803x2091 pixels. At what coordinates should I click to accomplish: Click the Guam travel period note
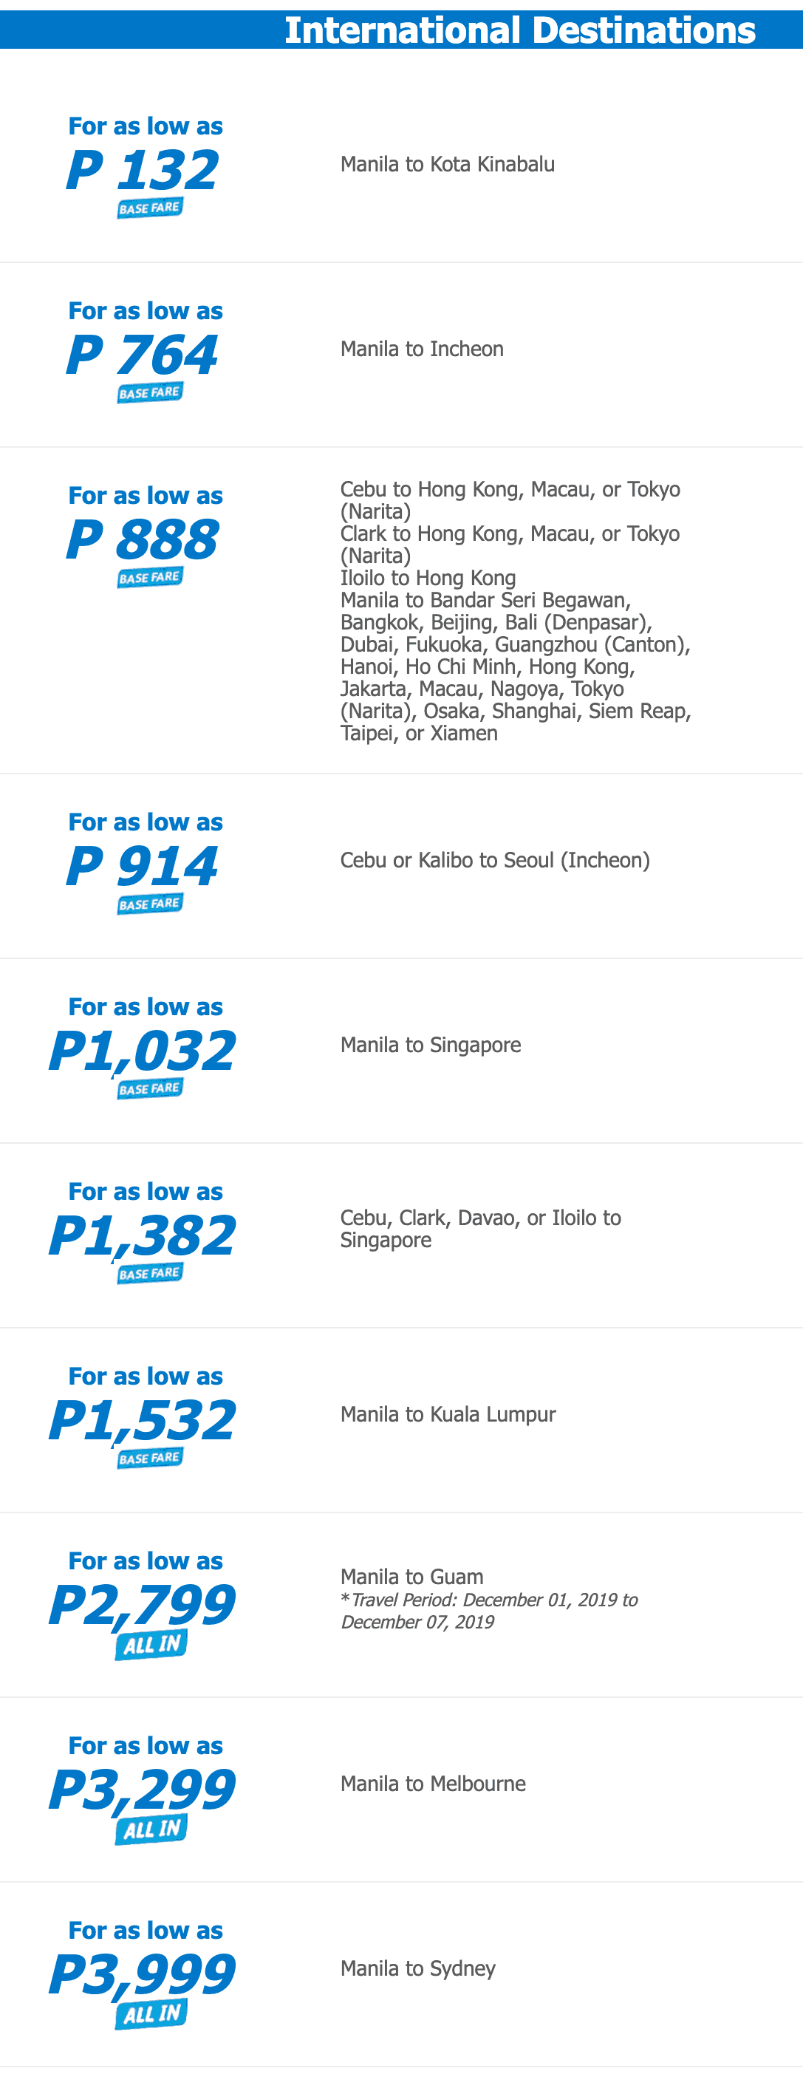tap(489, 1611)
